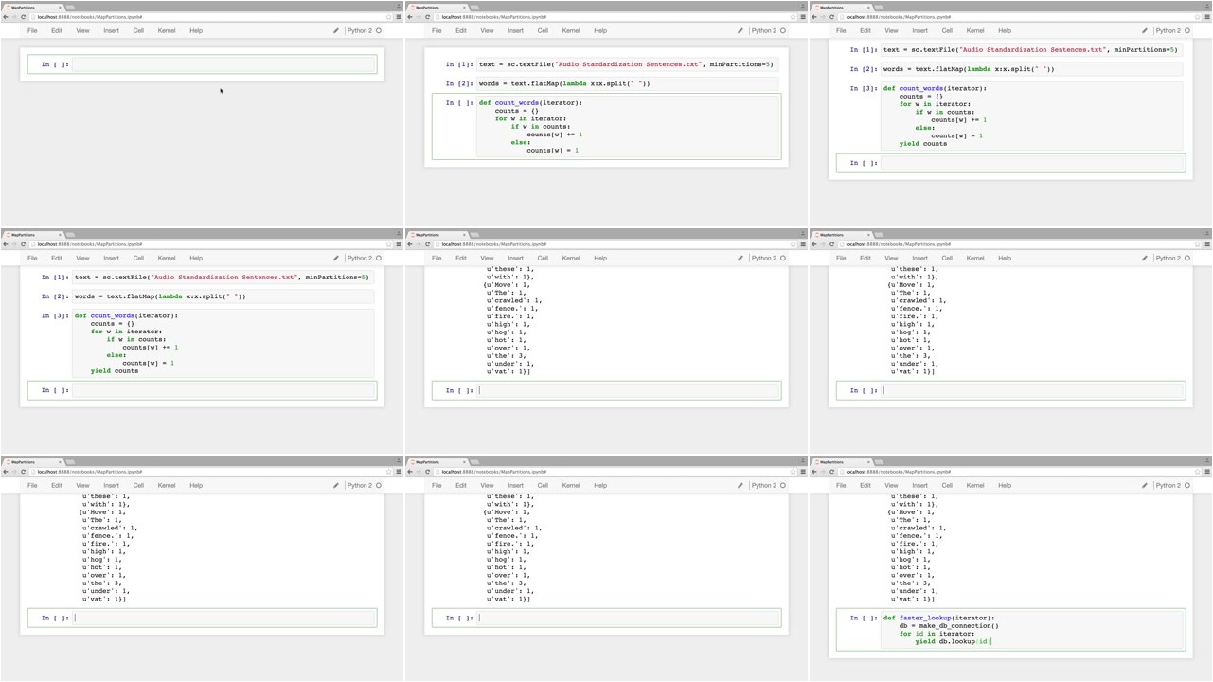Open Chrome menu in window with unrun count_words cell
Image resolution: width=1213 pixels, height=682 pixels.
pyautogui.click(x=803, y=17)
